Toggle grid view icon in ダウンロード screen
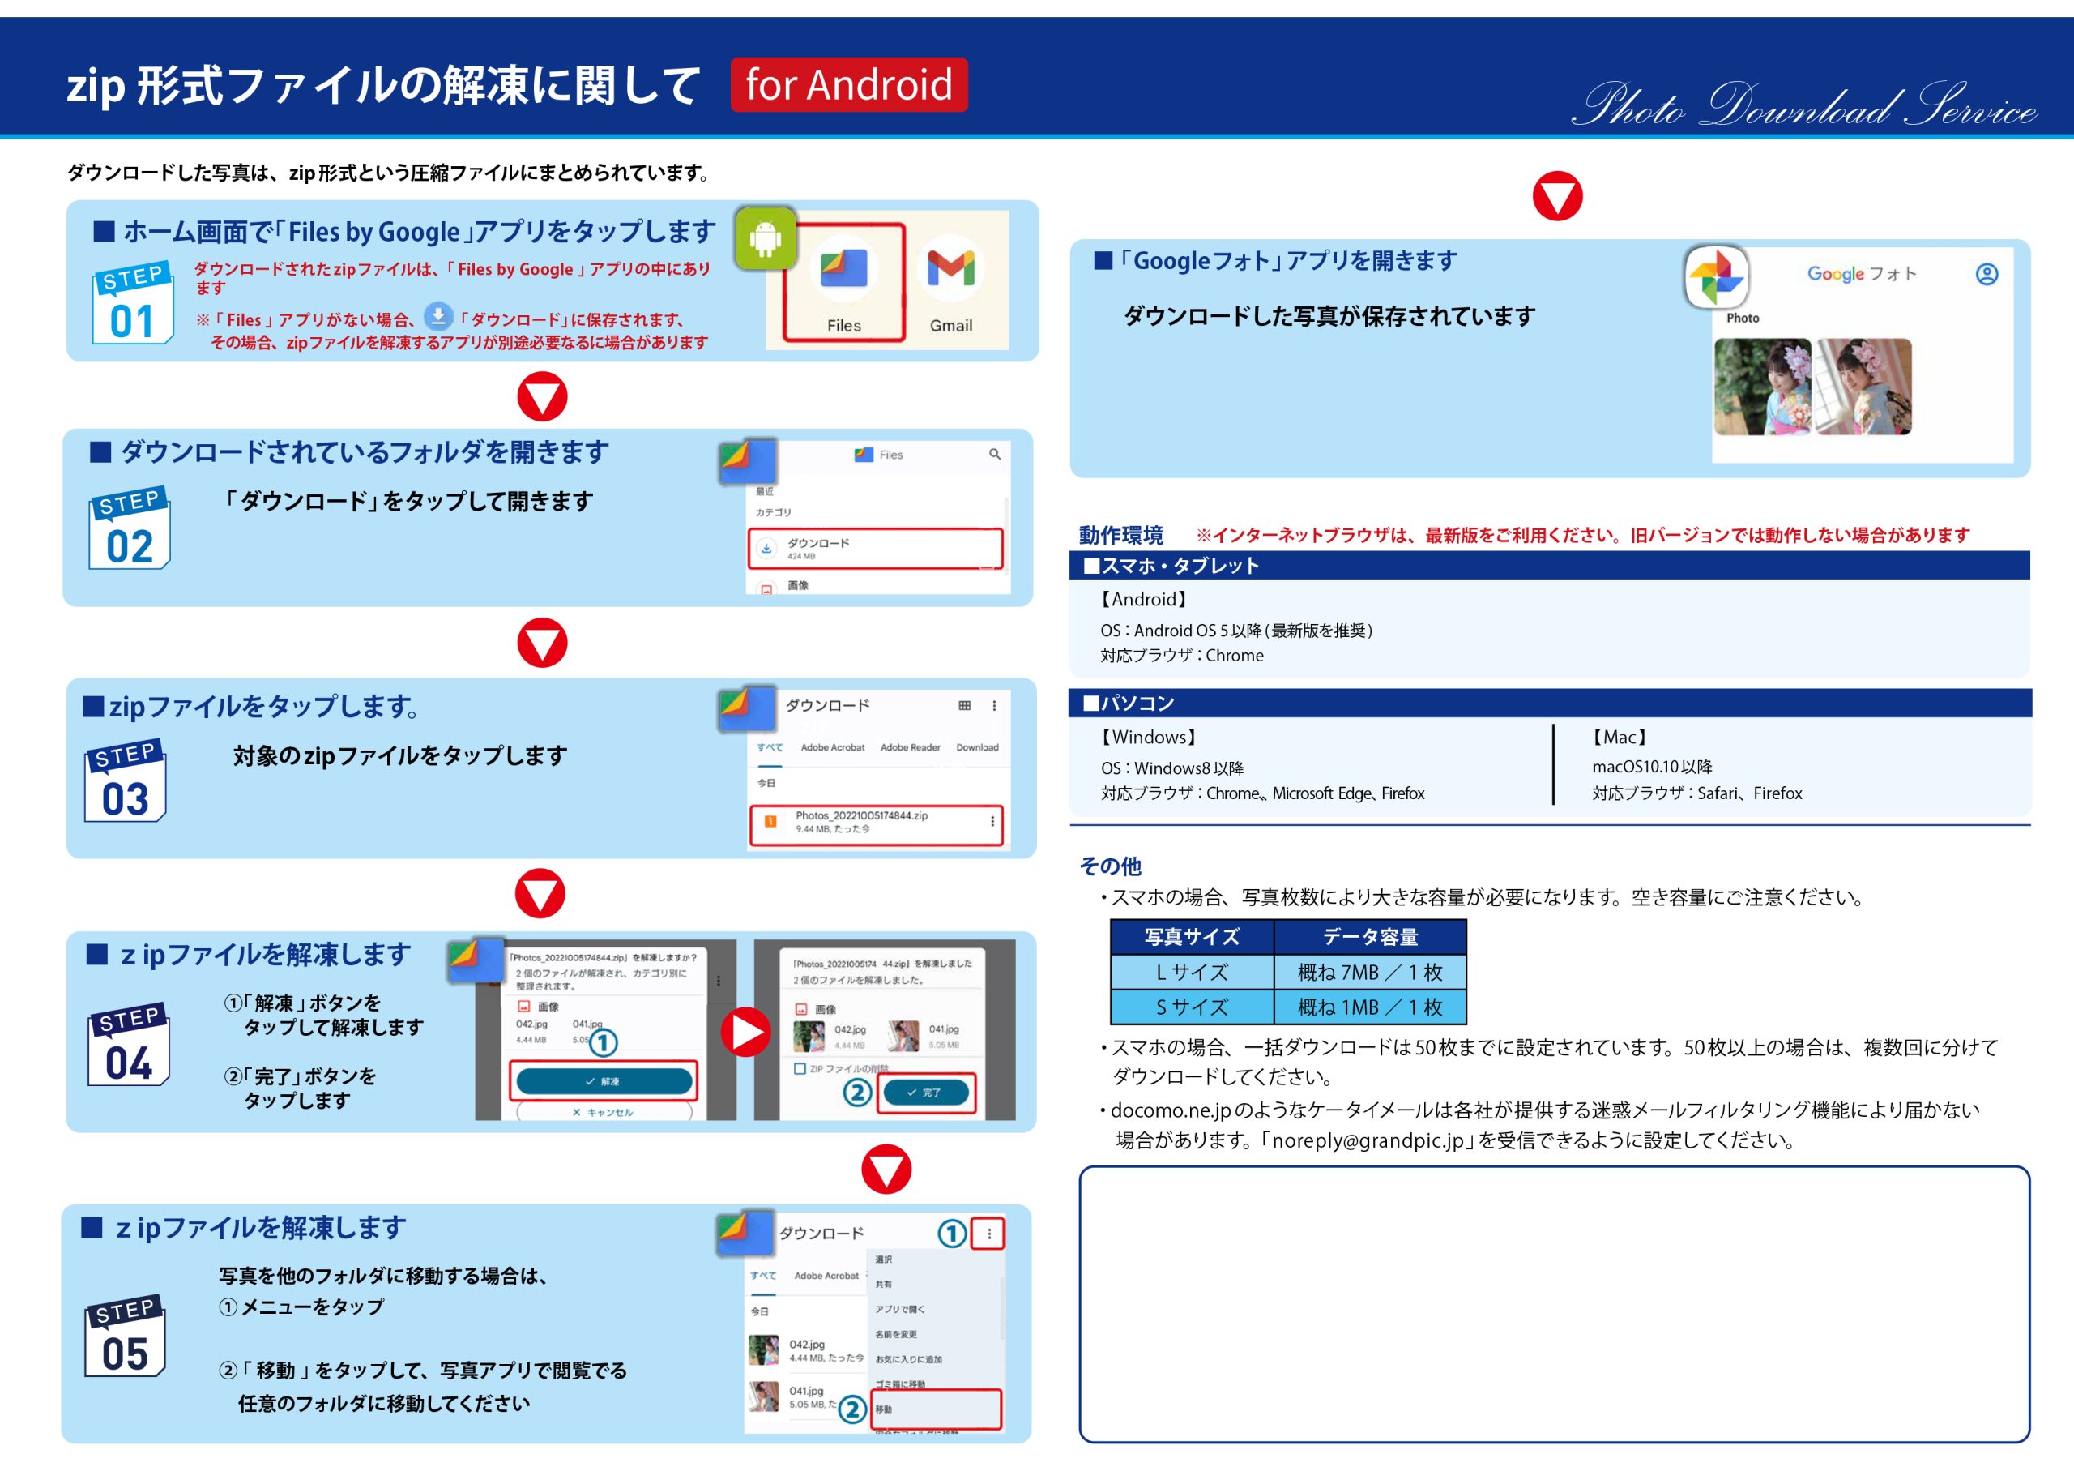 point(965,705)
